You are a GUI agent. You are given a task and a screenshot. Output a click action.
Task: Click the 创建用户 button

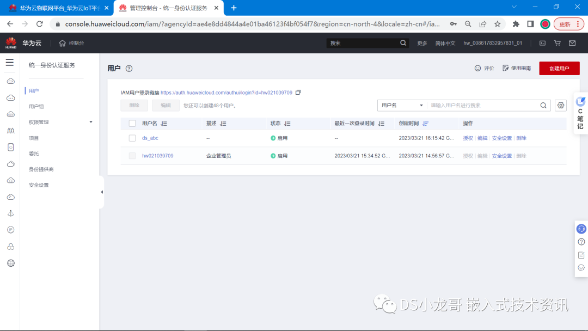559,68
